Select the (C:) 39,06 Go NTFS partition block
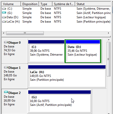This screenshot has height=114, width=113. (46, 51)
